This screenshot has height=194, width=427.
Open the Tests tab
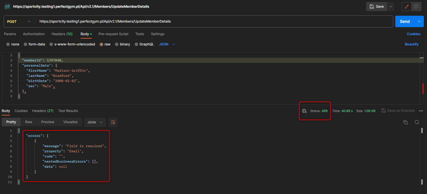(140, 34)
